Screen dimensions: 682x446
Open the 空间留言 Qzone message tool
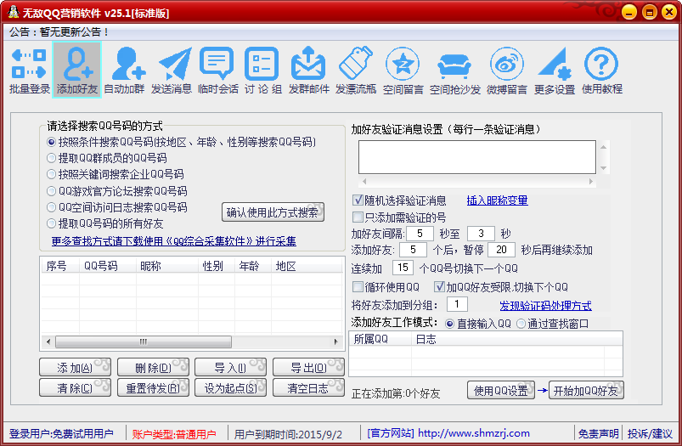[403, 71]
